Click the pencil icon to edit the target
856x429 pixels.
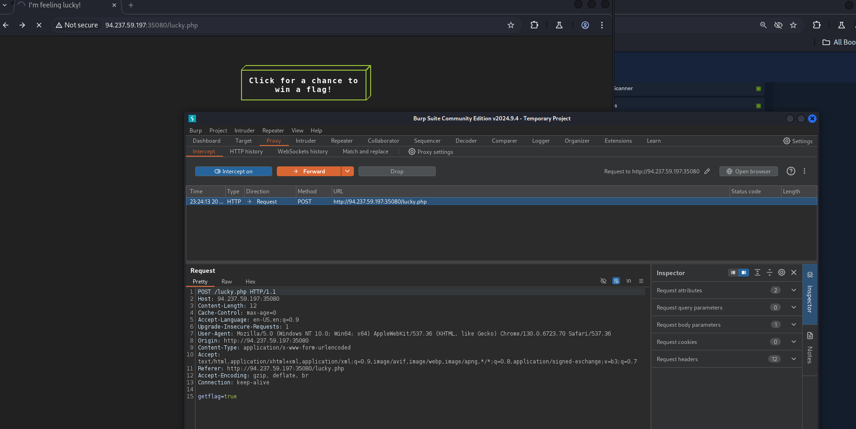point(707,171)
